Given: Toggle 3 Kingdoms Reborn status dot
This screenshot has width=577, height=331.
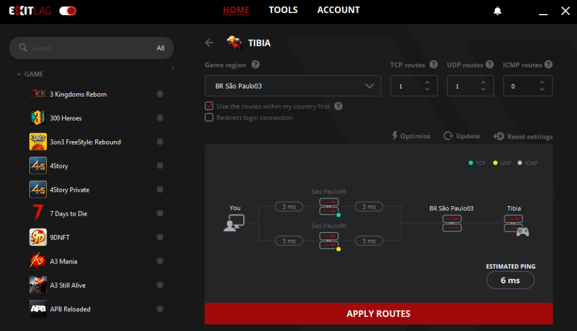Looking at the screenshot, I should click(159, 94).
